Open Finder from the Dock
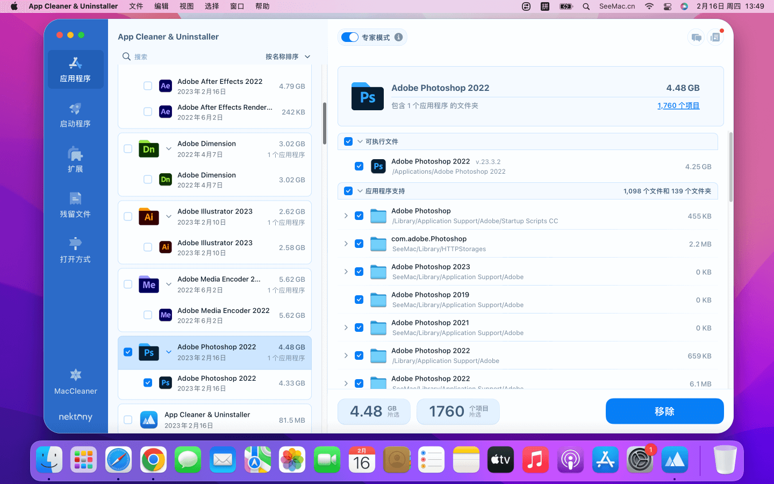774x484 pixels. point(49,460)
